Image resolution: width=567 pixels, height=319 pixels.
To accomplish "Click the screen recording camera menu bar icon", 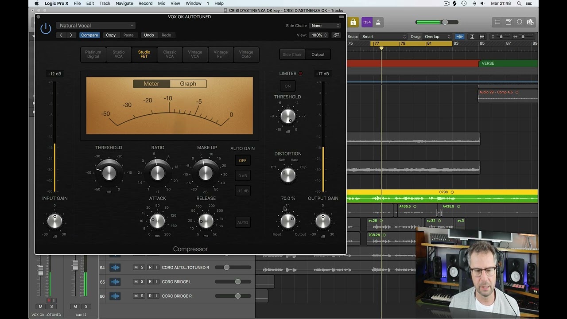I will (447, 4).
